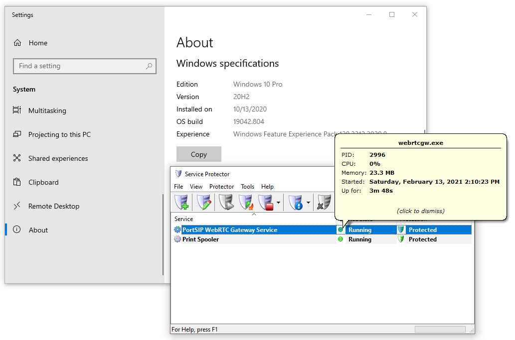This screenshot has width=515, height=340.
Task: Open the Protector menu
Action: (x=222, y=187)
